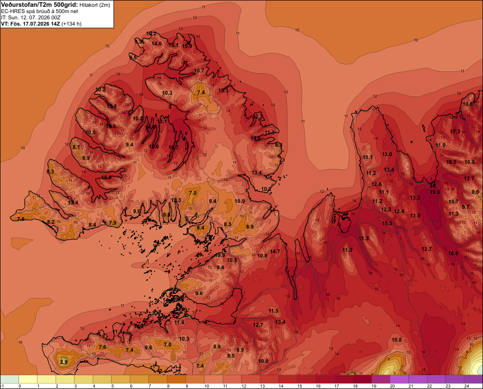Pick the magenta swatch between 19 and 20
The height and width of the screenshot is (389, 483).
tap(381, 379)
